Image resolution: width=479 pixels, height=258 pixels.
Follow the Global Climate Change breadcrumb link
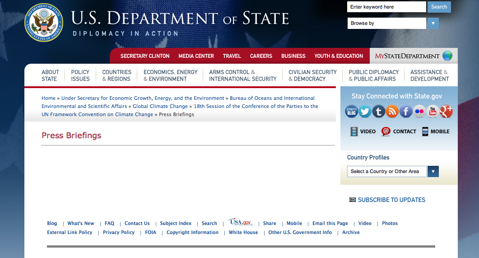[160, 106]
